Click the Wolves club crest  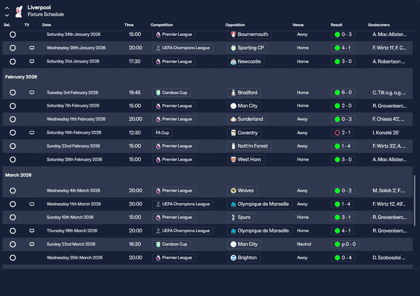pyautogui.click(x=233, y=190)
